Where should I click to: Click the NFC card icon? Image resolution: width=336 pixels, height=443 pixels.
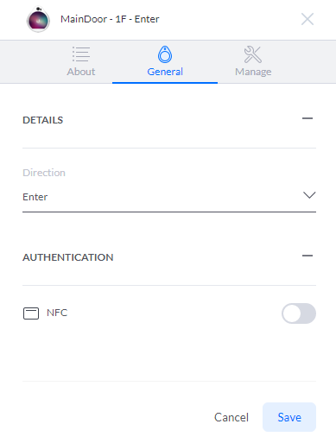point(31,313)
